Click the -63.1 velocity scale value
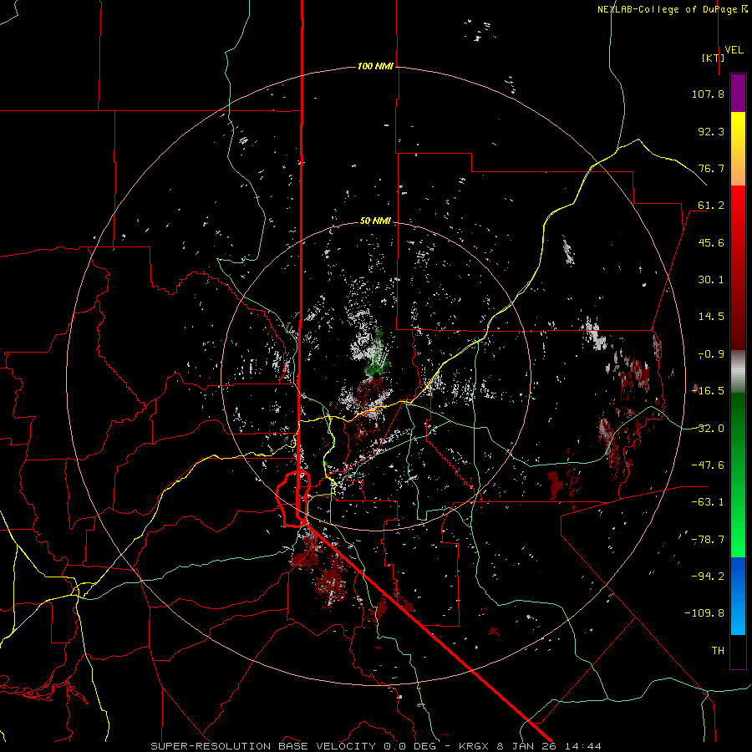 (x=708, y=502)
